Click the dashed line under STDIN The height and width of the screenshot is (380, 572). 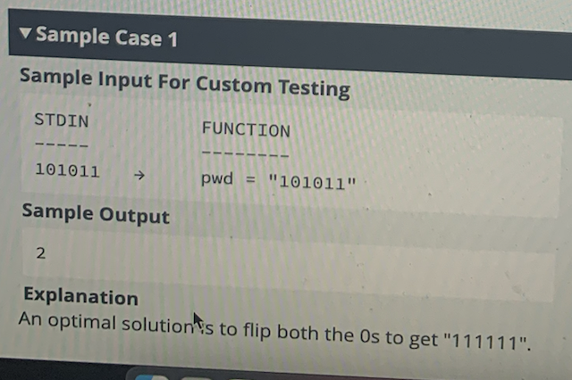point(62,145)
